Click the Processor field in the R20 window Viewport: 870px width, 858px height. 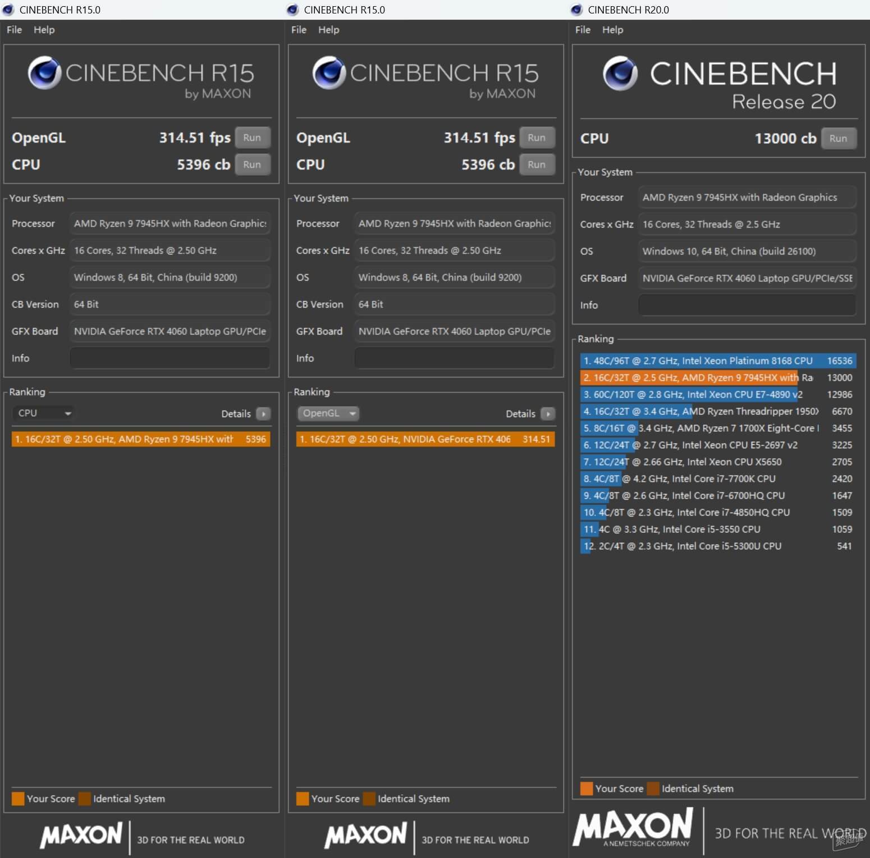(747, 197)
